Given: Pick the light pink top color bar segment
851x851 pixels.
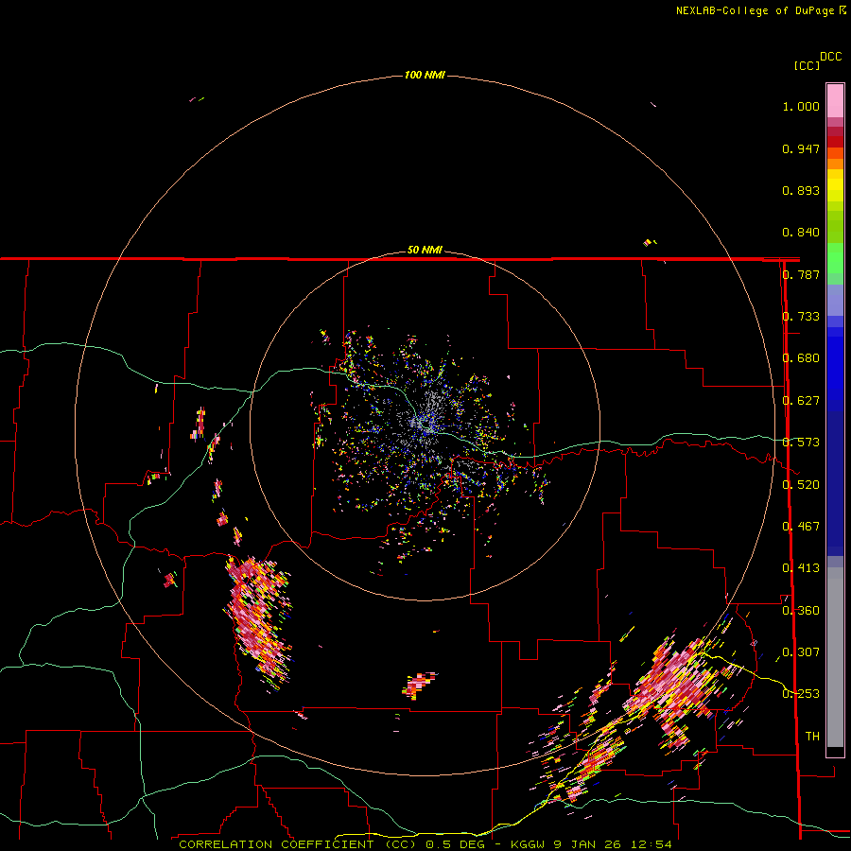Looking at the screenshot, I should point(835,100).
